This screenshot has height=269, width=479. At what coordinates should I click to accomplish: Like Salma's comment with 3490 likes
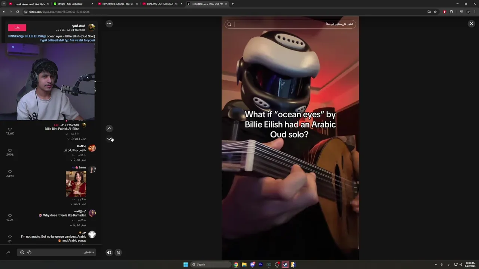coord(10,172)
